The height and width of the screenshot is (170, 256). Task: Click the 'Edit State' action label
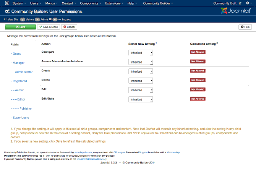coord(48,99)
